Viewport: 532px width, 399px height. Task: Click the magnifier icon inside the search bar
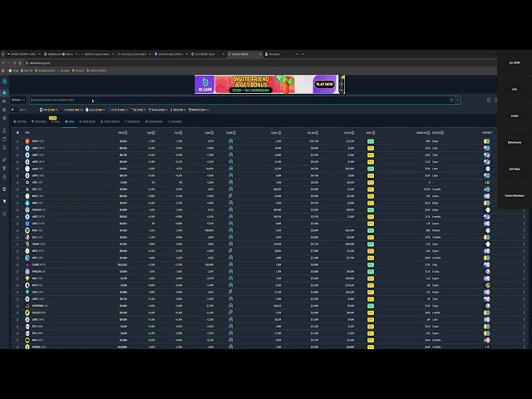coord(458,100)
